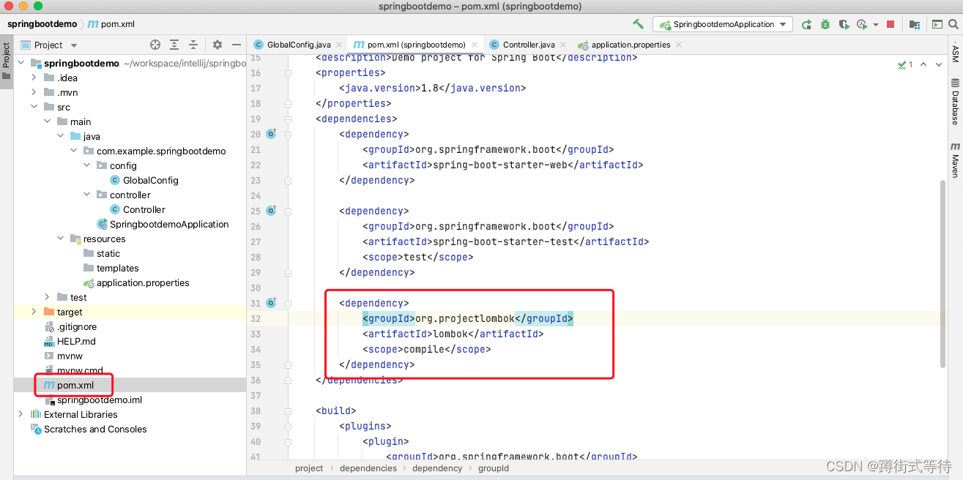Close the GlobalConfig.java tab

pos(339,45)
